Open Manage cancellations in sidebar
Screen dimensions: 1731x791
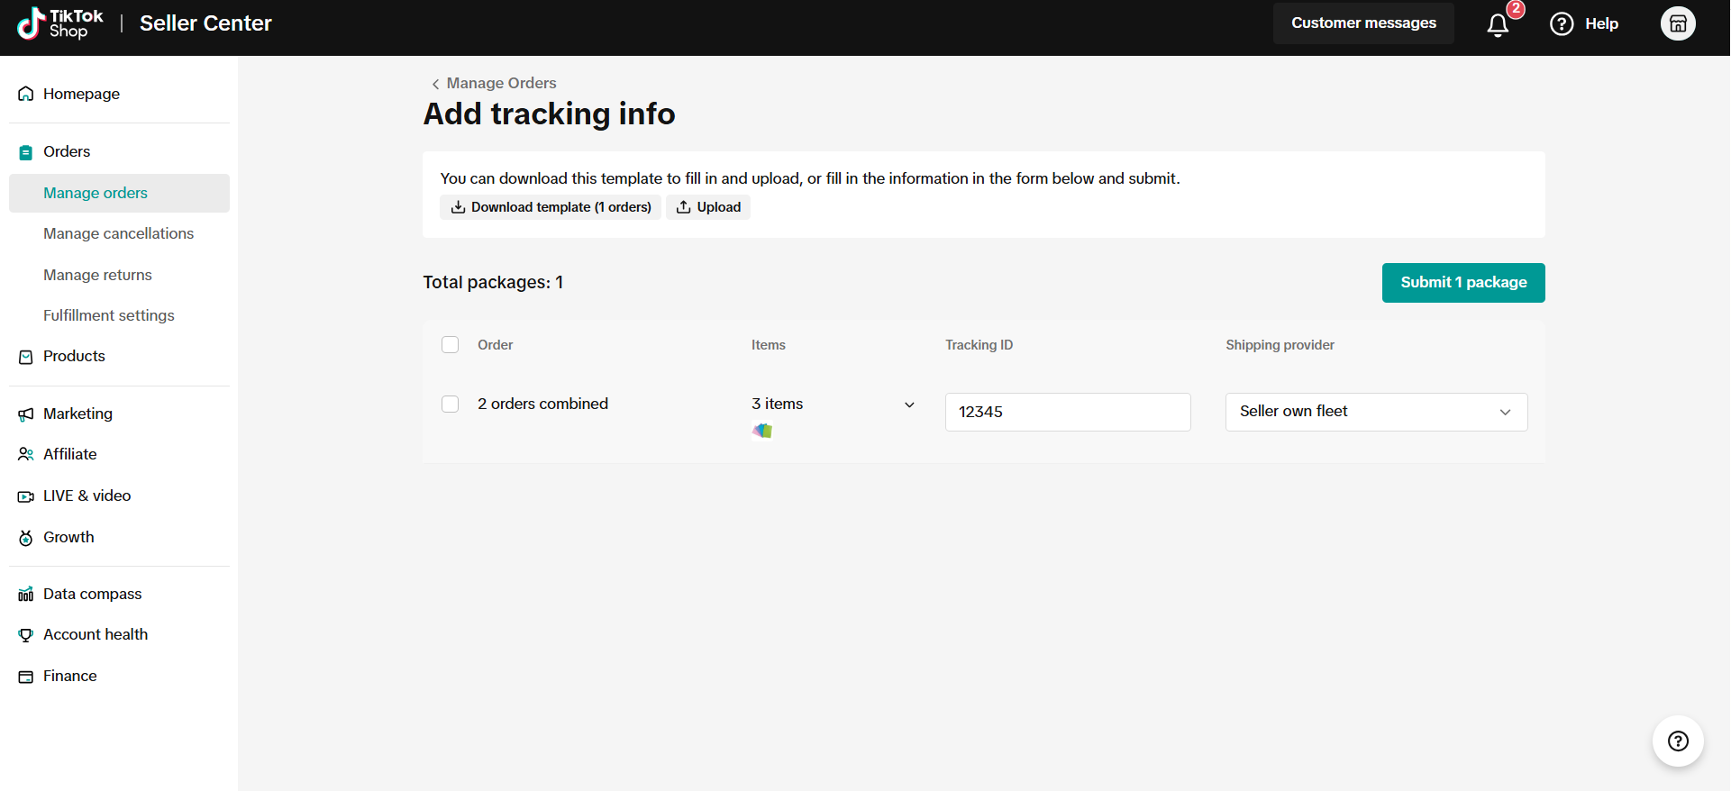(118, 233)
